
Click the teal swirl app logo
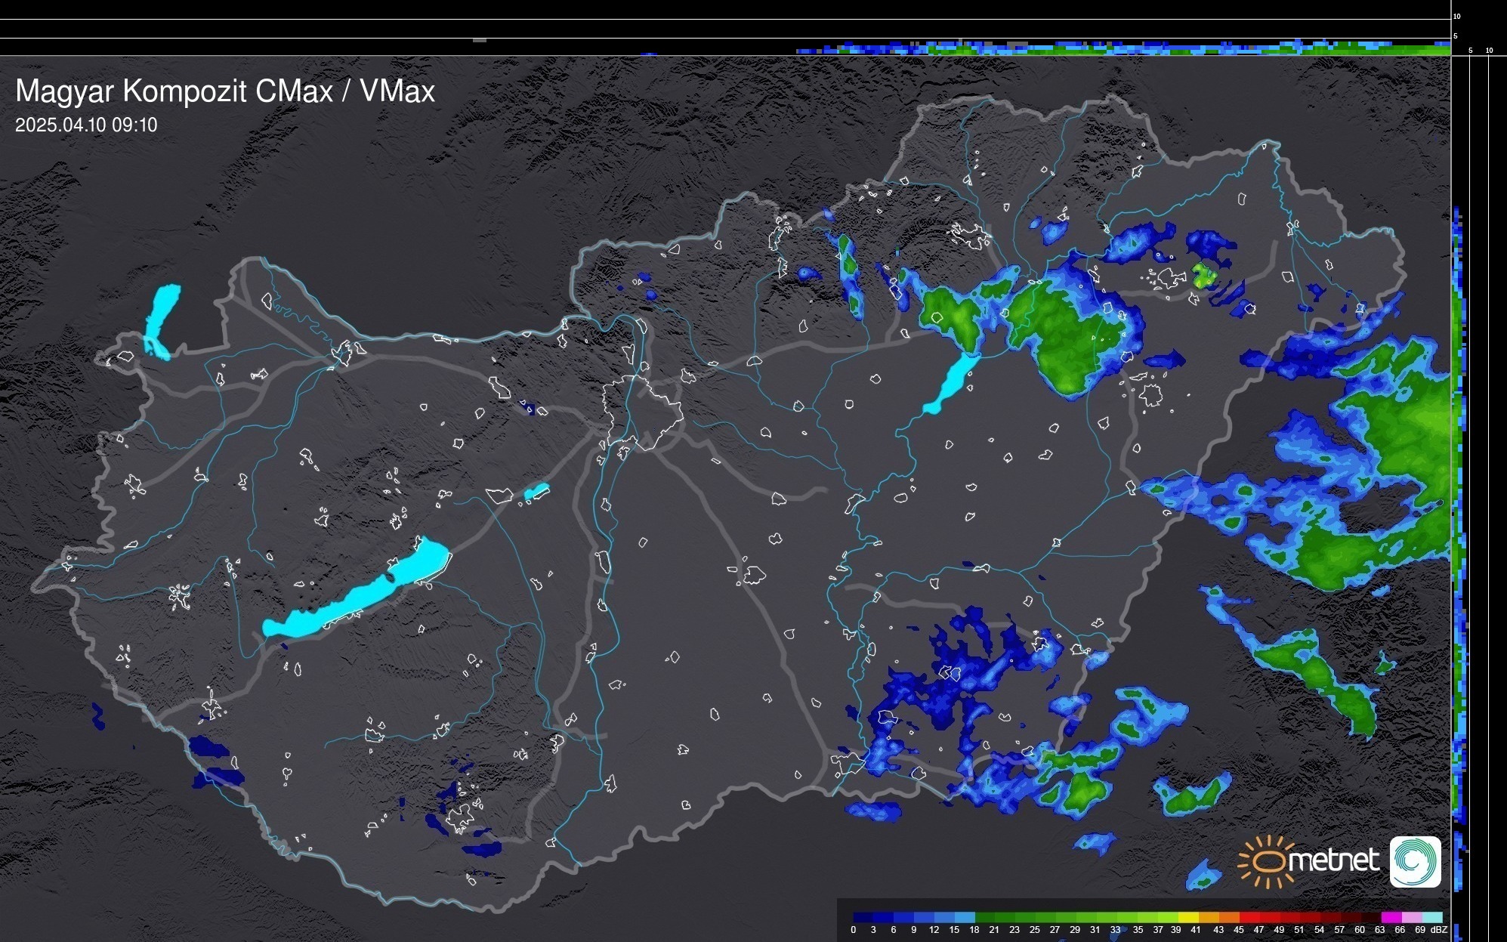[1415, 861]
